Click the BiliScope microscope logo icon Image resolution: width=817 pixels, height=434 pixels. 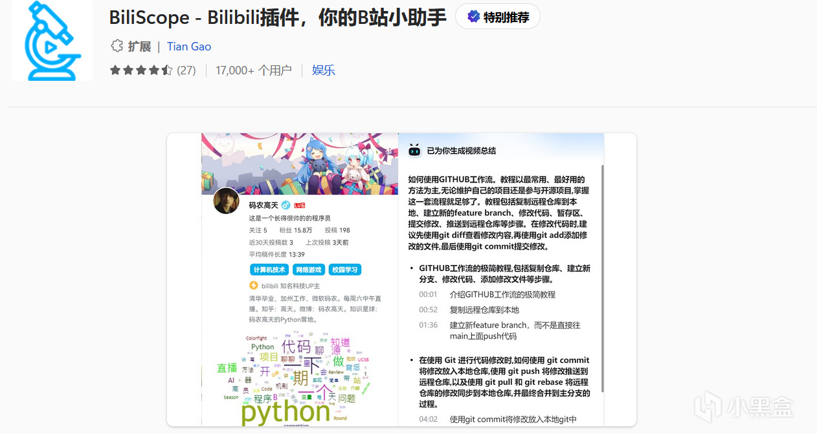coord(52,40)
